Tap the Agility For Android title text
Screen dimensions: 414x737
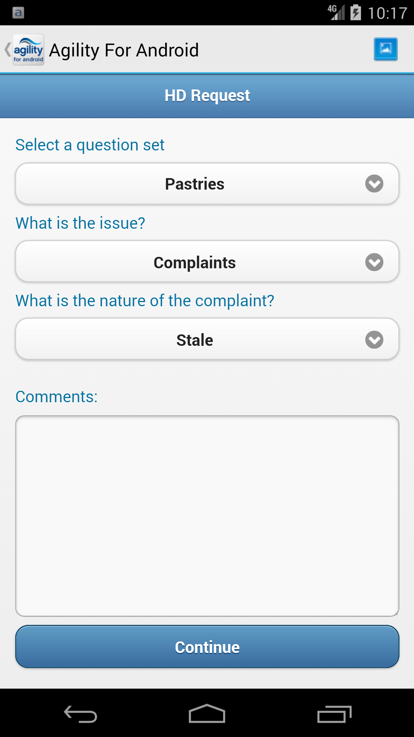point(124,50)
